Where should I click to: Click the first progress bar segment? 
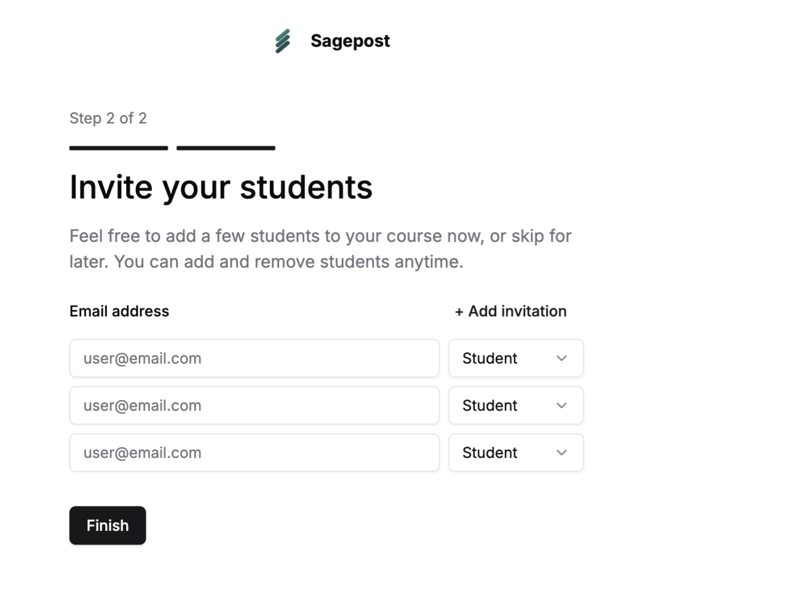point(119,148)
